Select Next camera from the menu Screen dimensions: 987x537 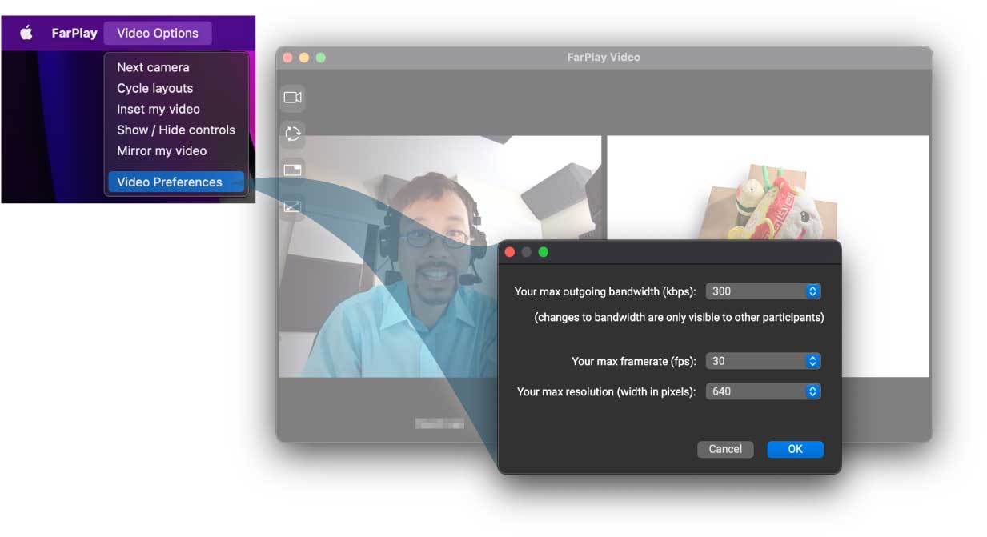click(153, 67)
